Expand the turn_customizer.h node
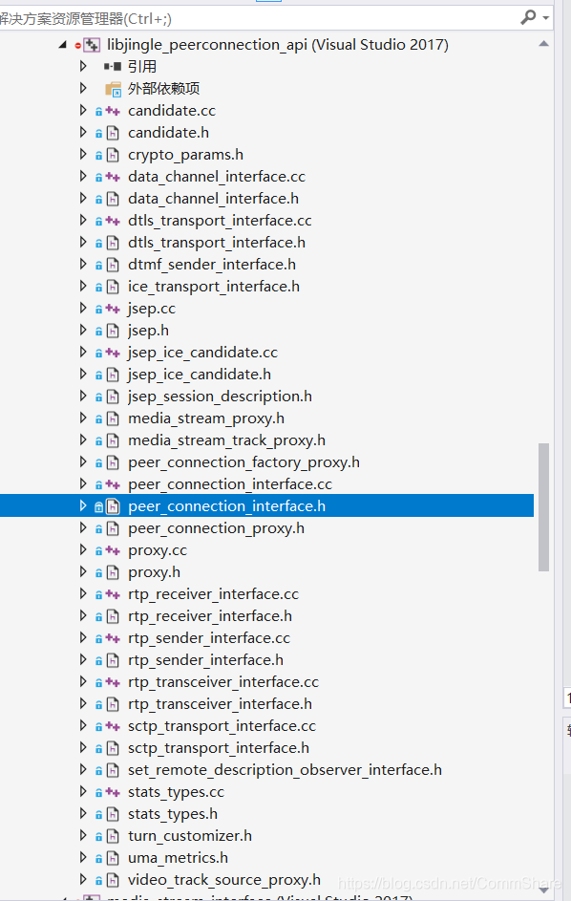The height and width of the screenshot is (901, 571). [x=83, y=835]
